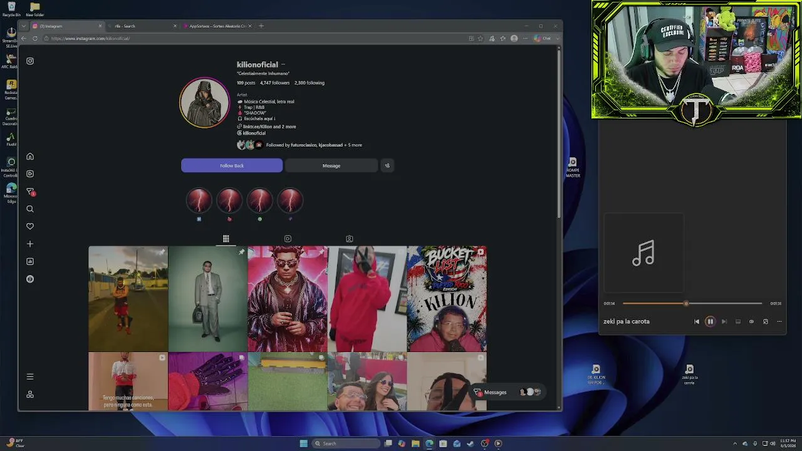Switch to the Instagram browser tab

pyautogui.click(x=67, y=26)
